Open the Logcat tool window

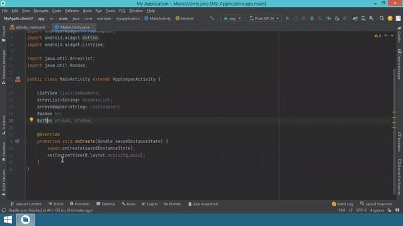[150, 204]
